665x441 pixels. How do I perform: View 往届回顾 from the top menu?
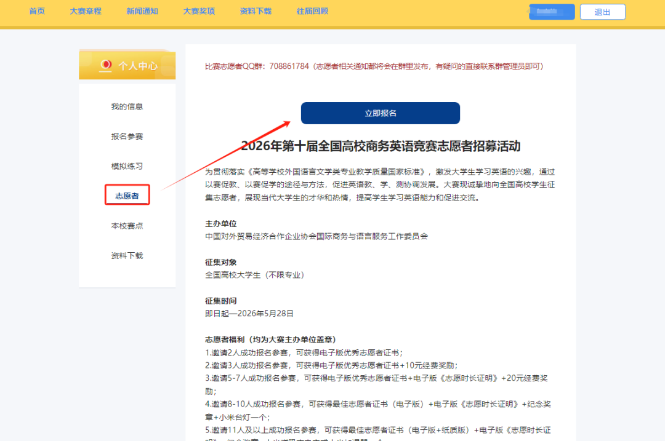point(312,11)
